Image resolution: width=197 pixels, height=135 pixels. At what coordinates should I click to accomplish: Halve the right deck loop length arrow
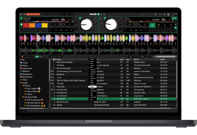[125, 30]
